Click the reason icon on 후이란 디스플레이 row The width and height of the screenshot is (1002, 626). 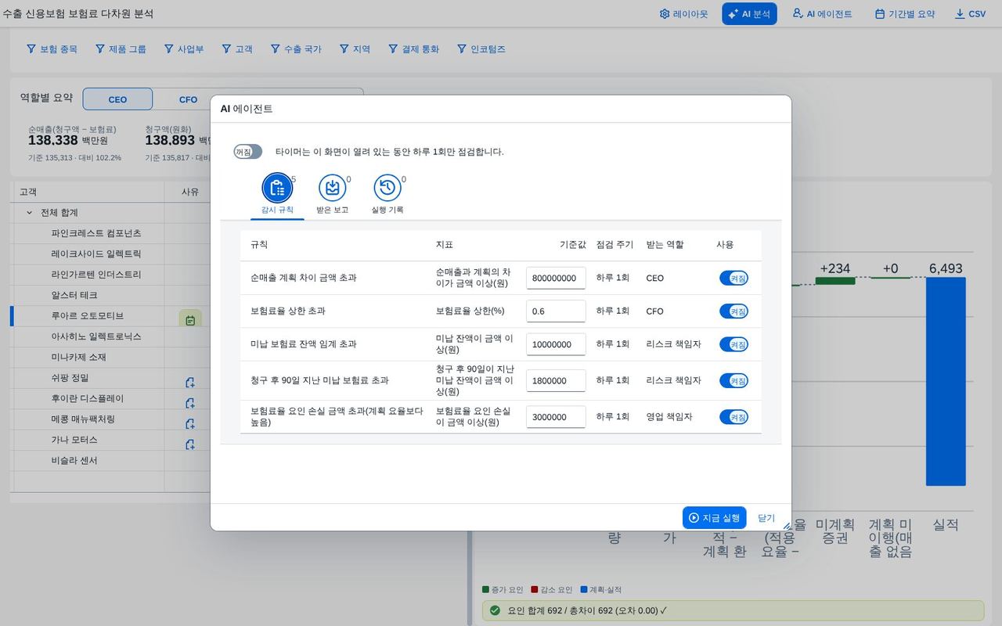(x=189, y=403)
